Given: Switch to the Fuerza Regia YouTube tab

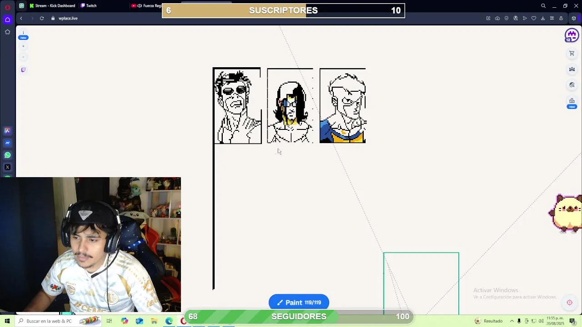Looking at the screenshot, I should 145,6.
